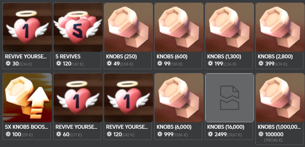Click the Robux icon beside the 100000 price

click(261, 134)
